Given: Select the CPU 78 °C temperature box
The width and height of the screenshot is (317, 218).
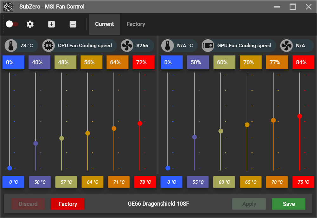Looking at the screenshot, I should pos(145,182).
